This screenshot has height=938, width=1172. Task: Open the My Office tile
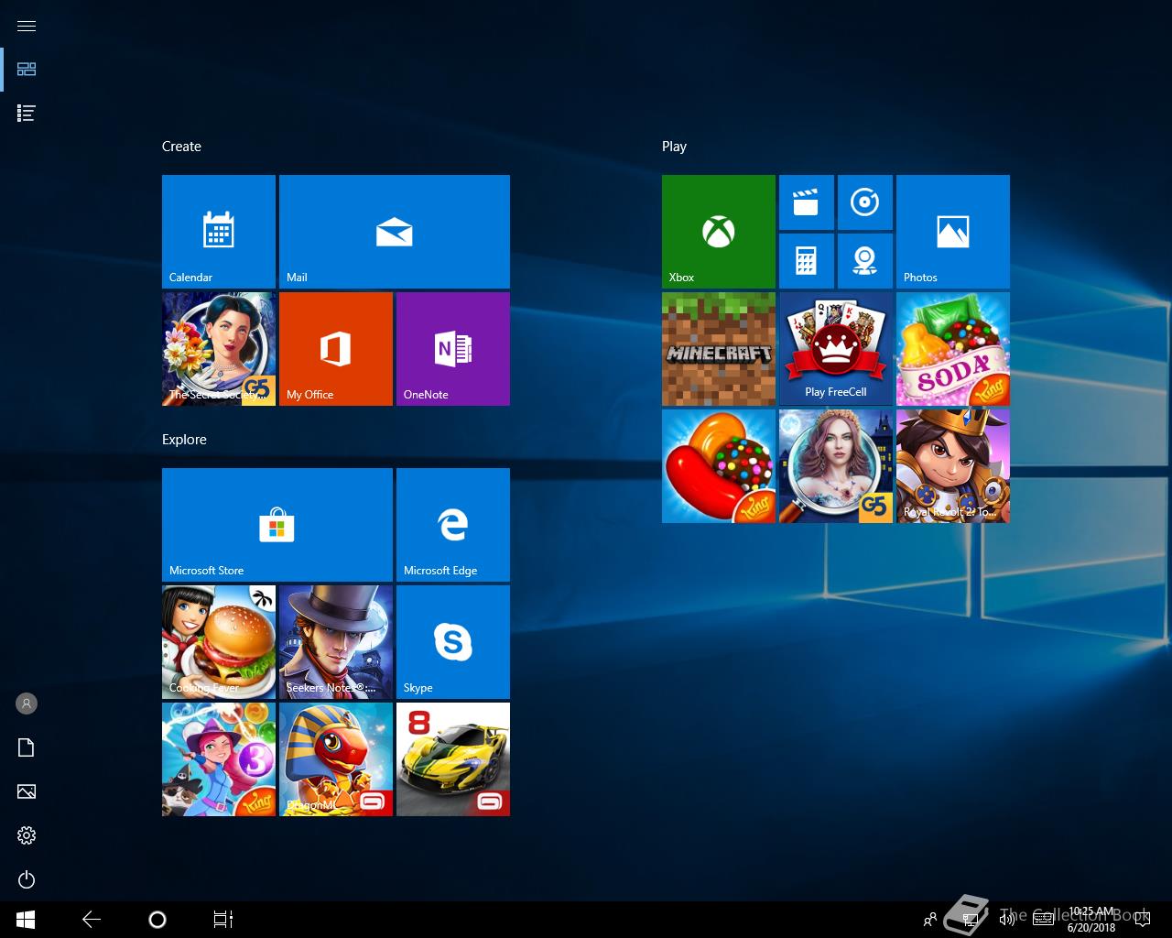click(x=336, y=349)
